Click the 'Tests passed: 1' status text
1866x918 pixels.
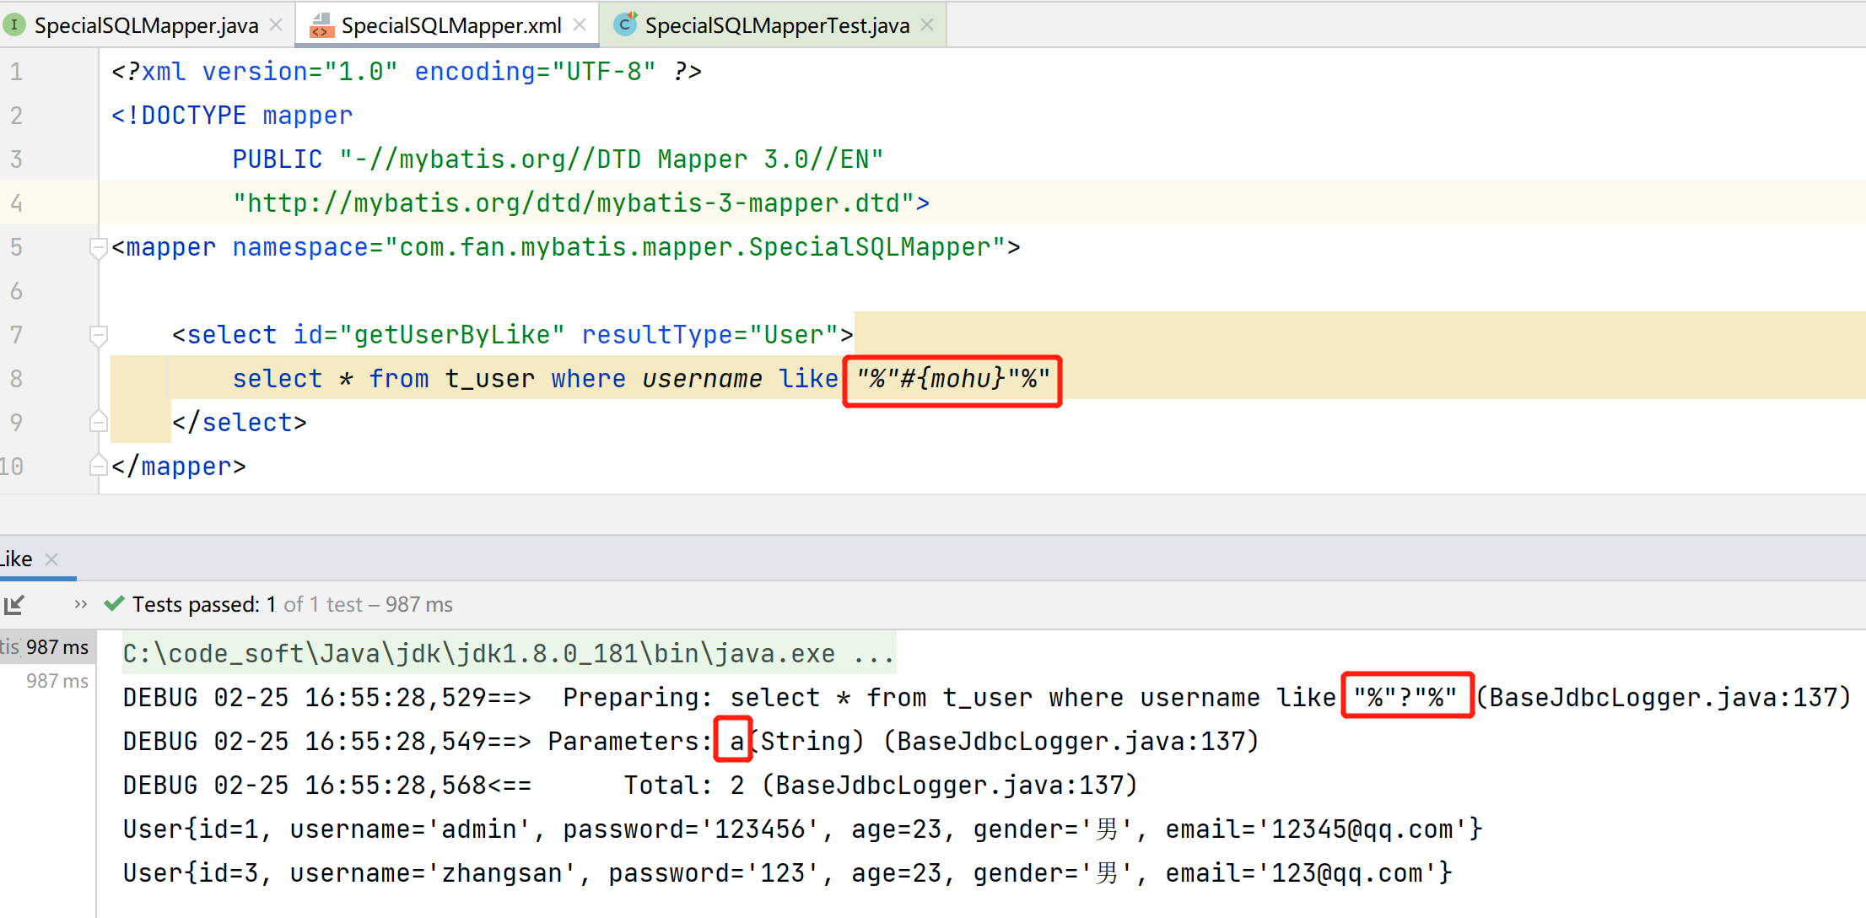point(204,605)
